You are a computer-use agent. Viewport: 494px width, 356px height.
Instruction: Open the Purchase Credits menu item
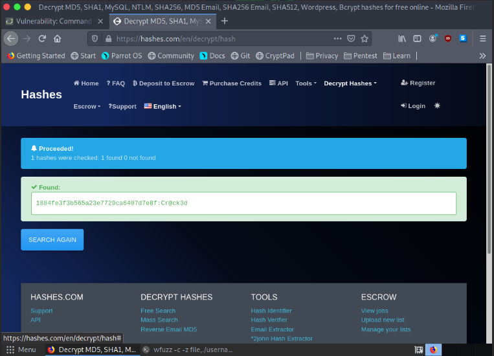(232, 83)
